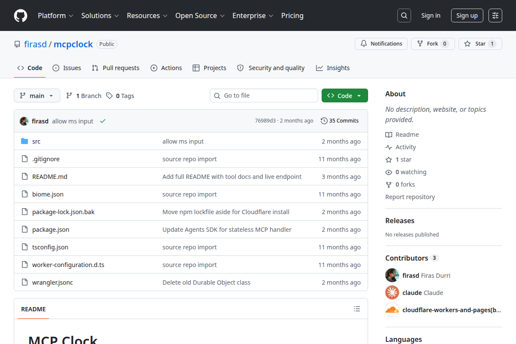Screen dimensions: 516x344
Task: Expand the green Code dropdown button
Action: coord(345,95)
